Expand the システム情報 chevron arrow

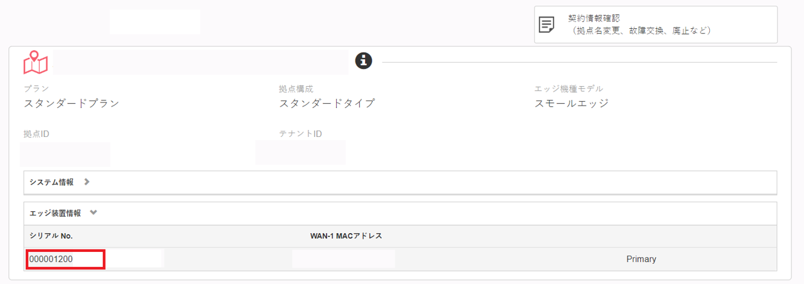click(87, 182)
